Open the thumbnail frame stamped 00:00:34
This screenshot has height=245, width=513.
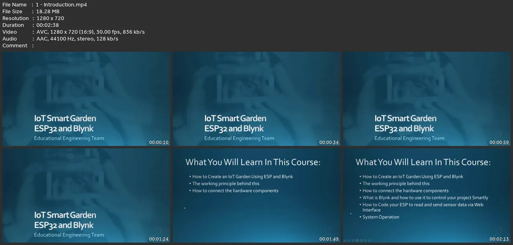pos(256,99)
